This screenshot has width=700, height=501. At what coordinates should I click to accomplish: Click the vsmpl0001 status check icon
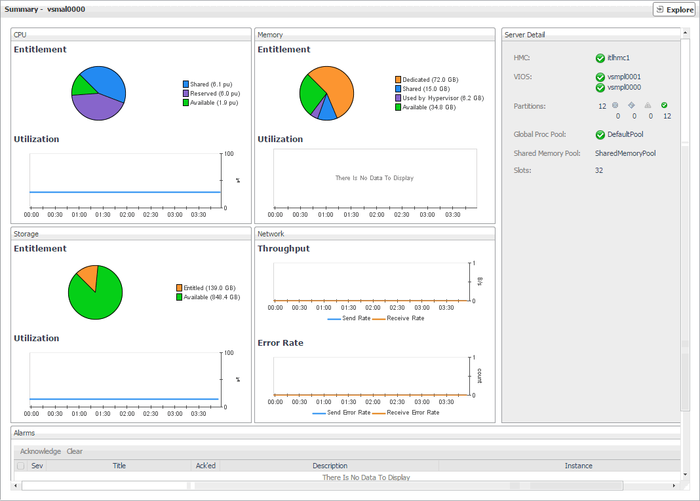[600, 77]
